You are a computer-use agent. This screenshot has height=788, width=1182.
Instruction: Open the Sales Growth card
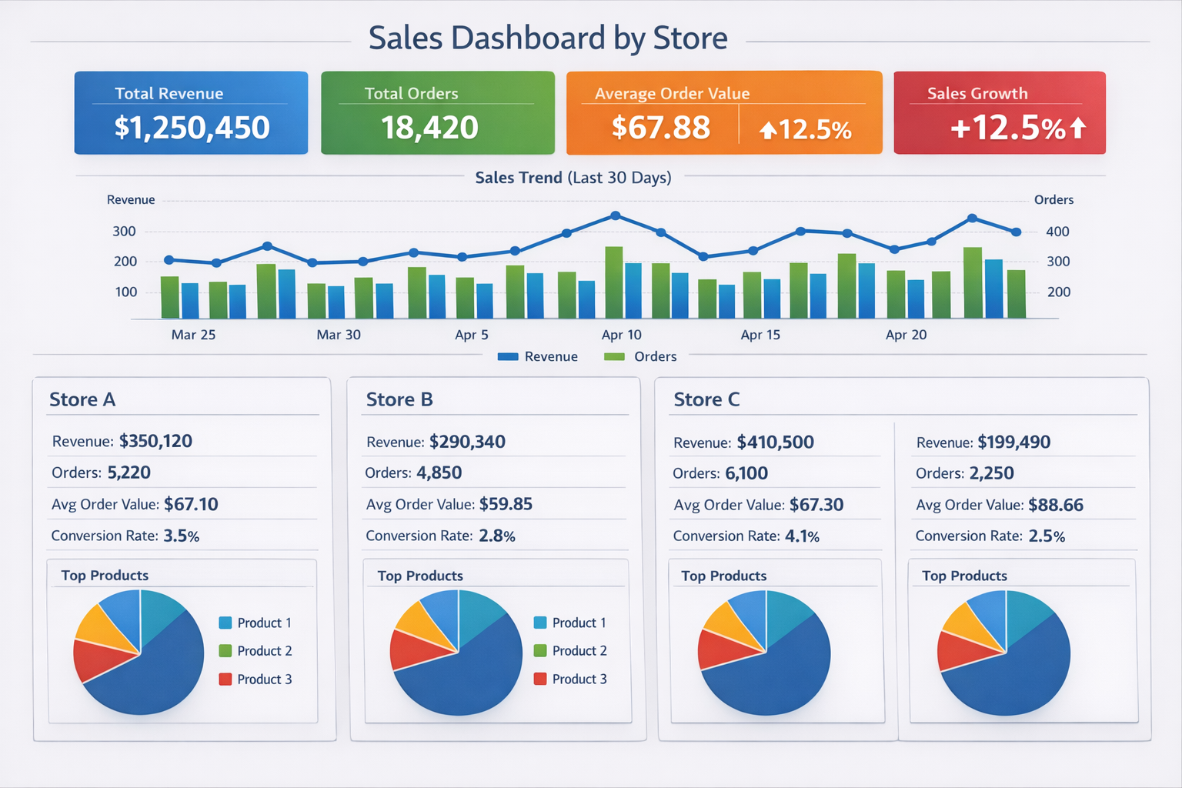999,112
